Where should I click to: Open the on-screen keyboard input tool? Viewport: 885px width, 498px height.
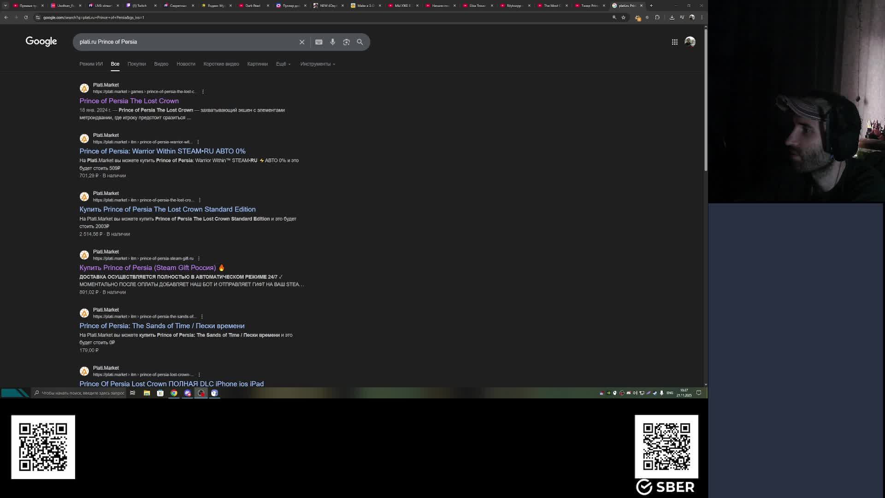[x=319, y=42]
